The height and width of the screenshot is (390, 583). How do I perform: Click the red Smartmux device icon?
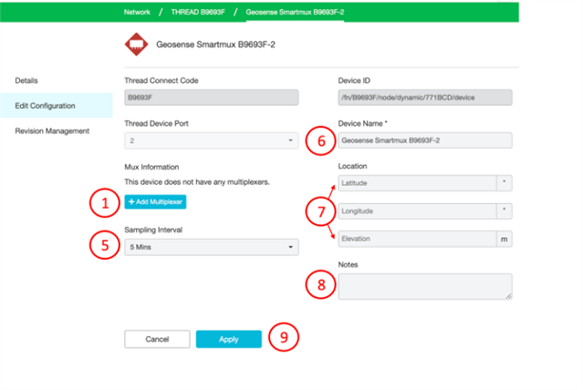click(x=136, y=45)
